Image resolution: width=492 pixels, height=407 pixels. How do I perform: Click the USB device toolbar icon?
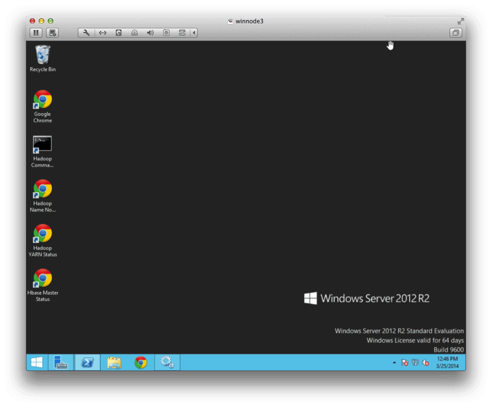point(167,33)
